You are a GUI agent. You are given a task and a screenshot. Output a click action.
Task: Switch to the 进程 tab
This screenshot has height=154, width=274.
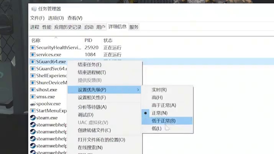[34, 27]
